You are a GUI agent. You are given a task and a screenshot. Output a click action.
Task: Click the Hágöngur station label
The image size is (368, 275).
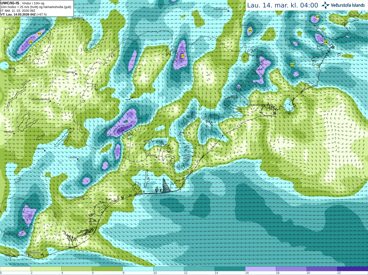point(69,72)
